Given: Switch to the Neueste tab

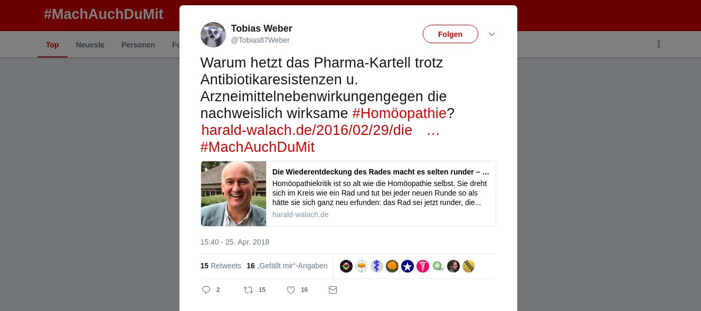Looking at the screenshot, I should 90,45.
